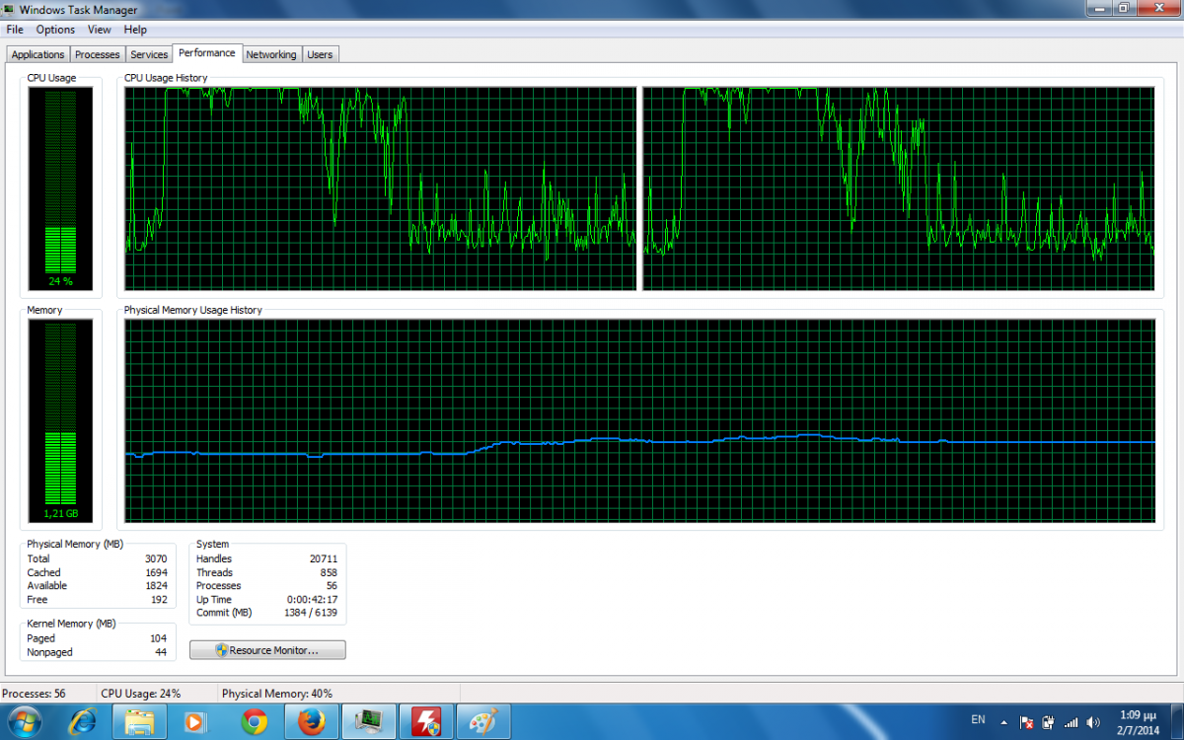This screenshot has width=1184, height=740.
Task: Click the EN language indicator
Action: coord(978,719)
